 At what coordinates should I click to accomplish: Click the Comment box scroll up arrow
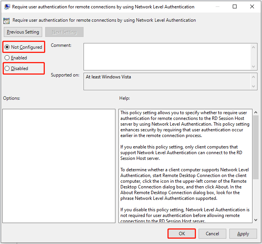[254, 47]
